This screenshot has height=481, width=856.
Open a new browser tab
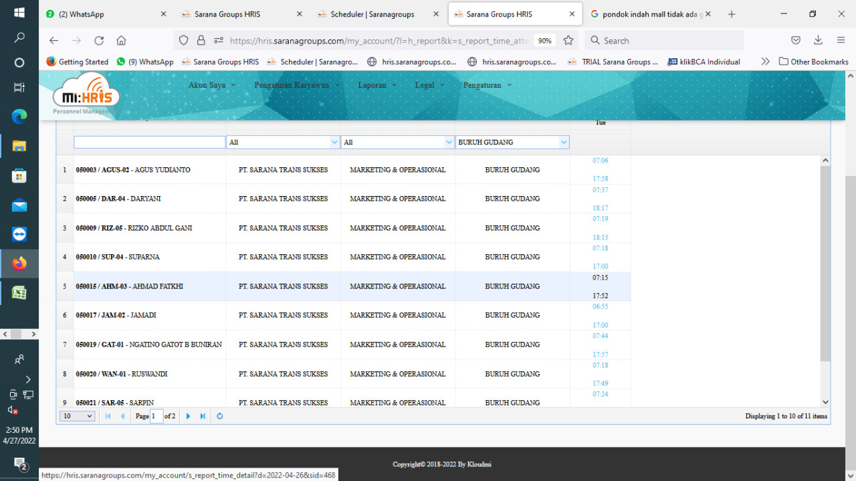pyautogui.click(x=732, y=14)
